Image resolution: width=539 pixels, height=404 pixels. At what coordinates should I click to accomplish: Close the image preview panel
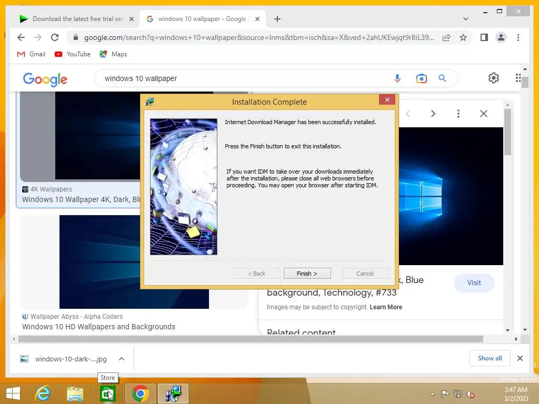pos(484,114)
